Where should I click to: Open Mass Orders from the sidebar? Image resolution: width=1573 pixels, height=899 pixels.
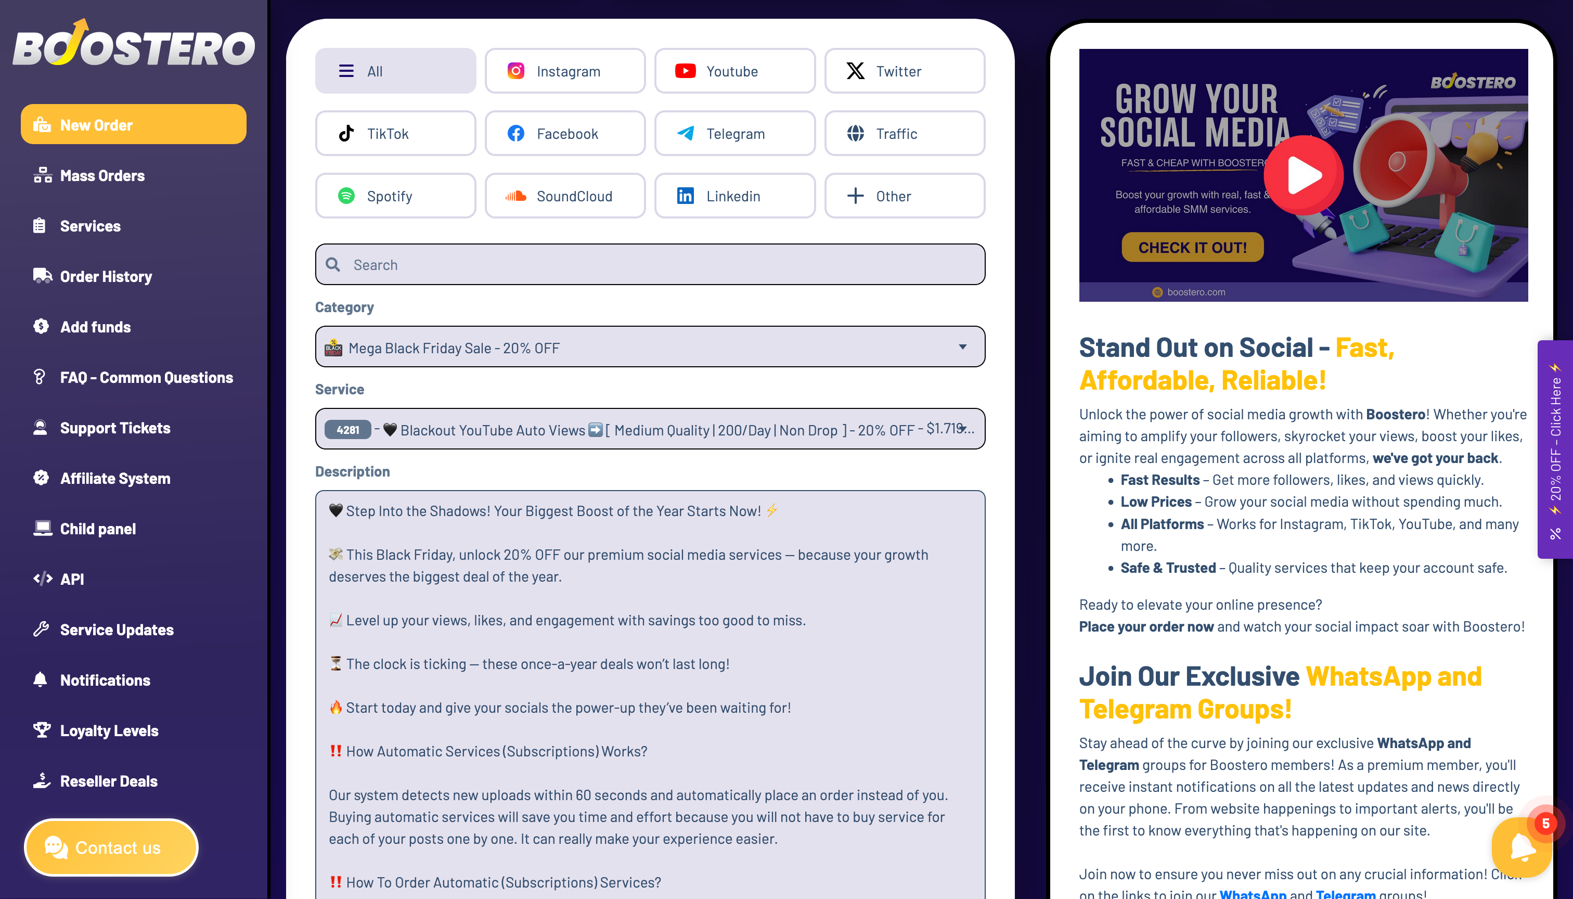[x=102, y=176]
